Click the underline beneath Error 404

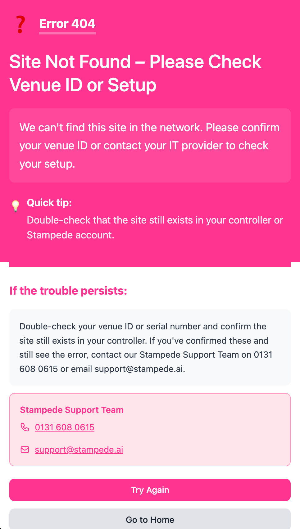click(x=67, y=33)
